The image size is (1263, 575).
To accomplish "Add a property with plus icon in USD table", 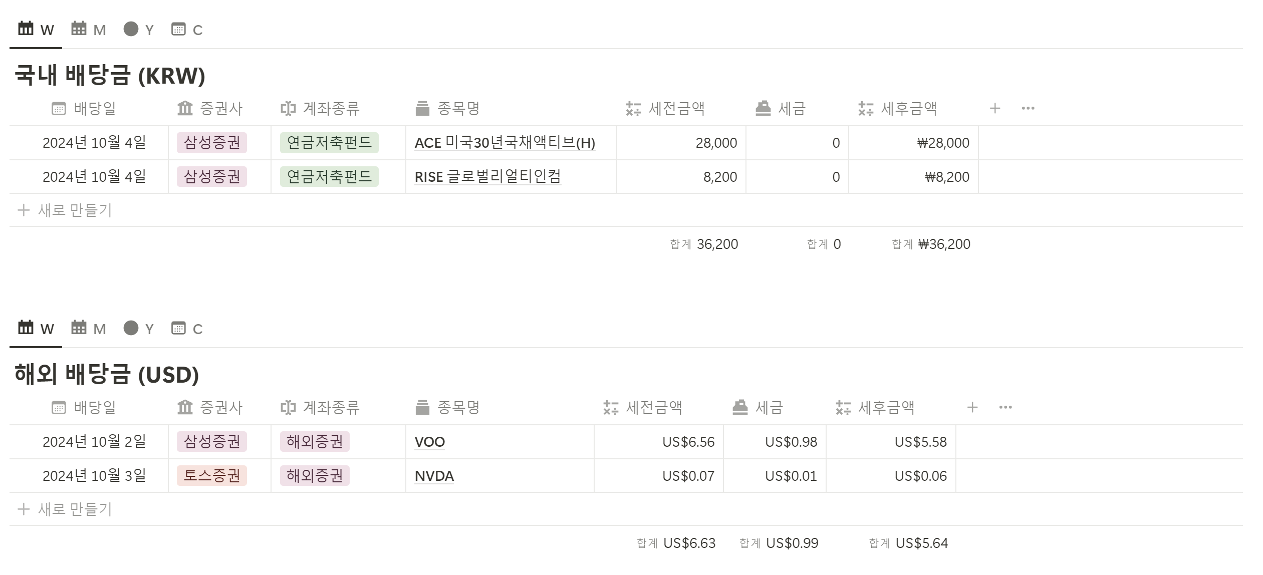I will 972,407.
